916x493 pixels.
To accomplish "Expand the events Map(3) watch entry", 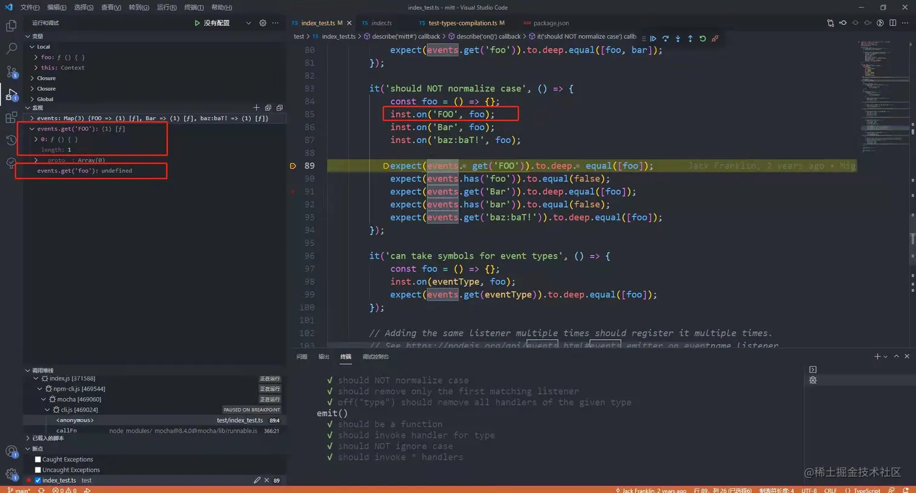I will (x=32, y=119).
